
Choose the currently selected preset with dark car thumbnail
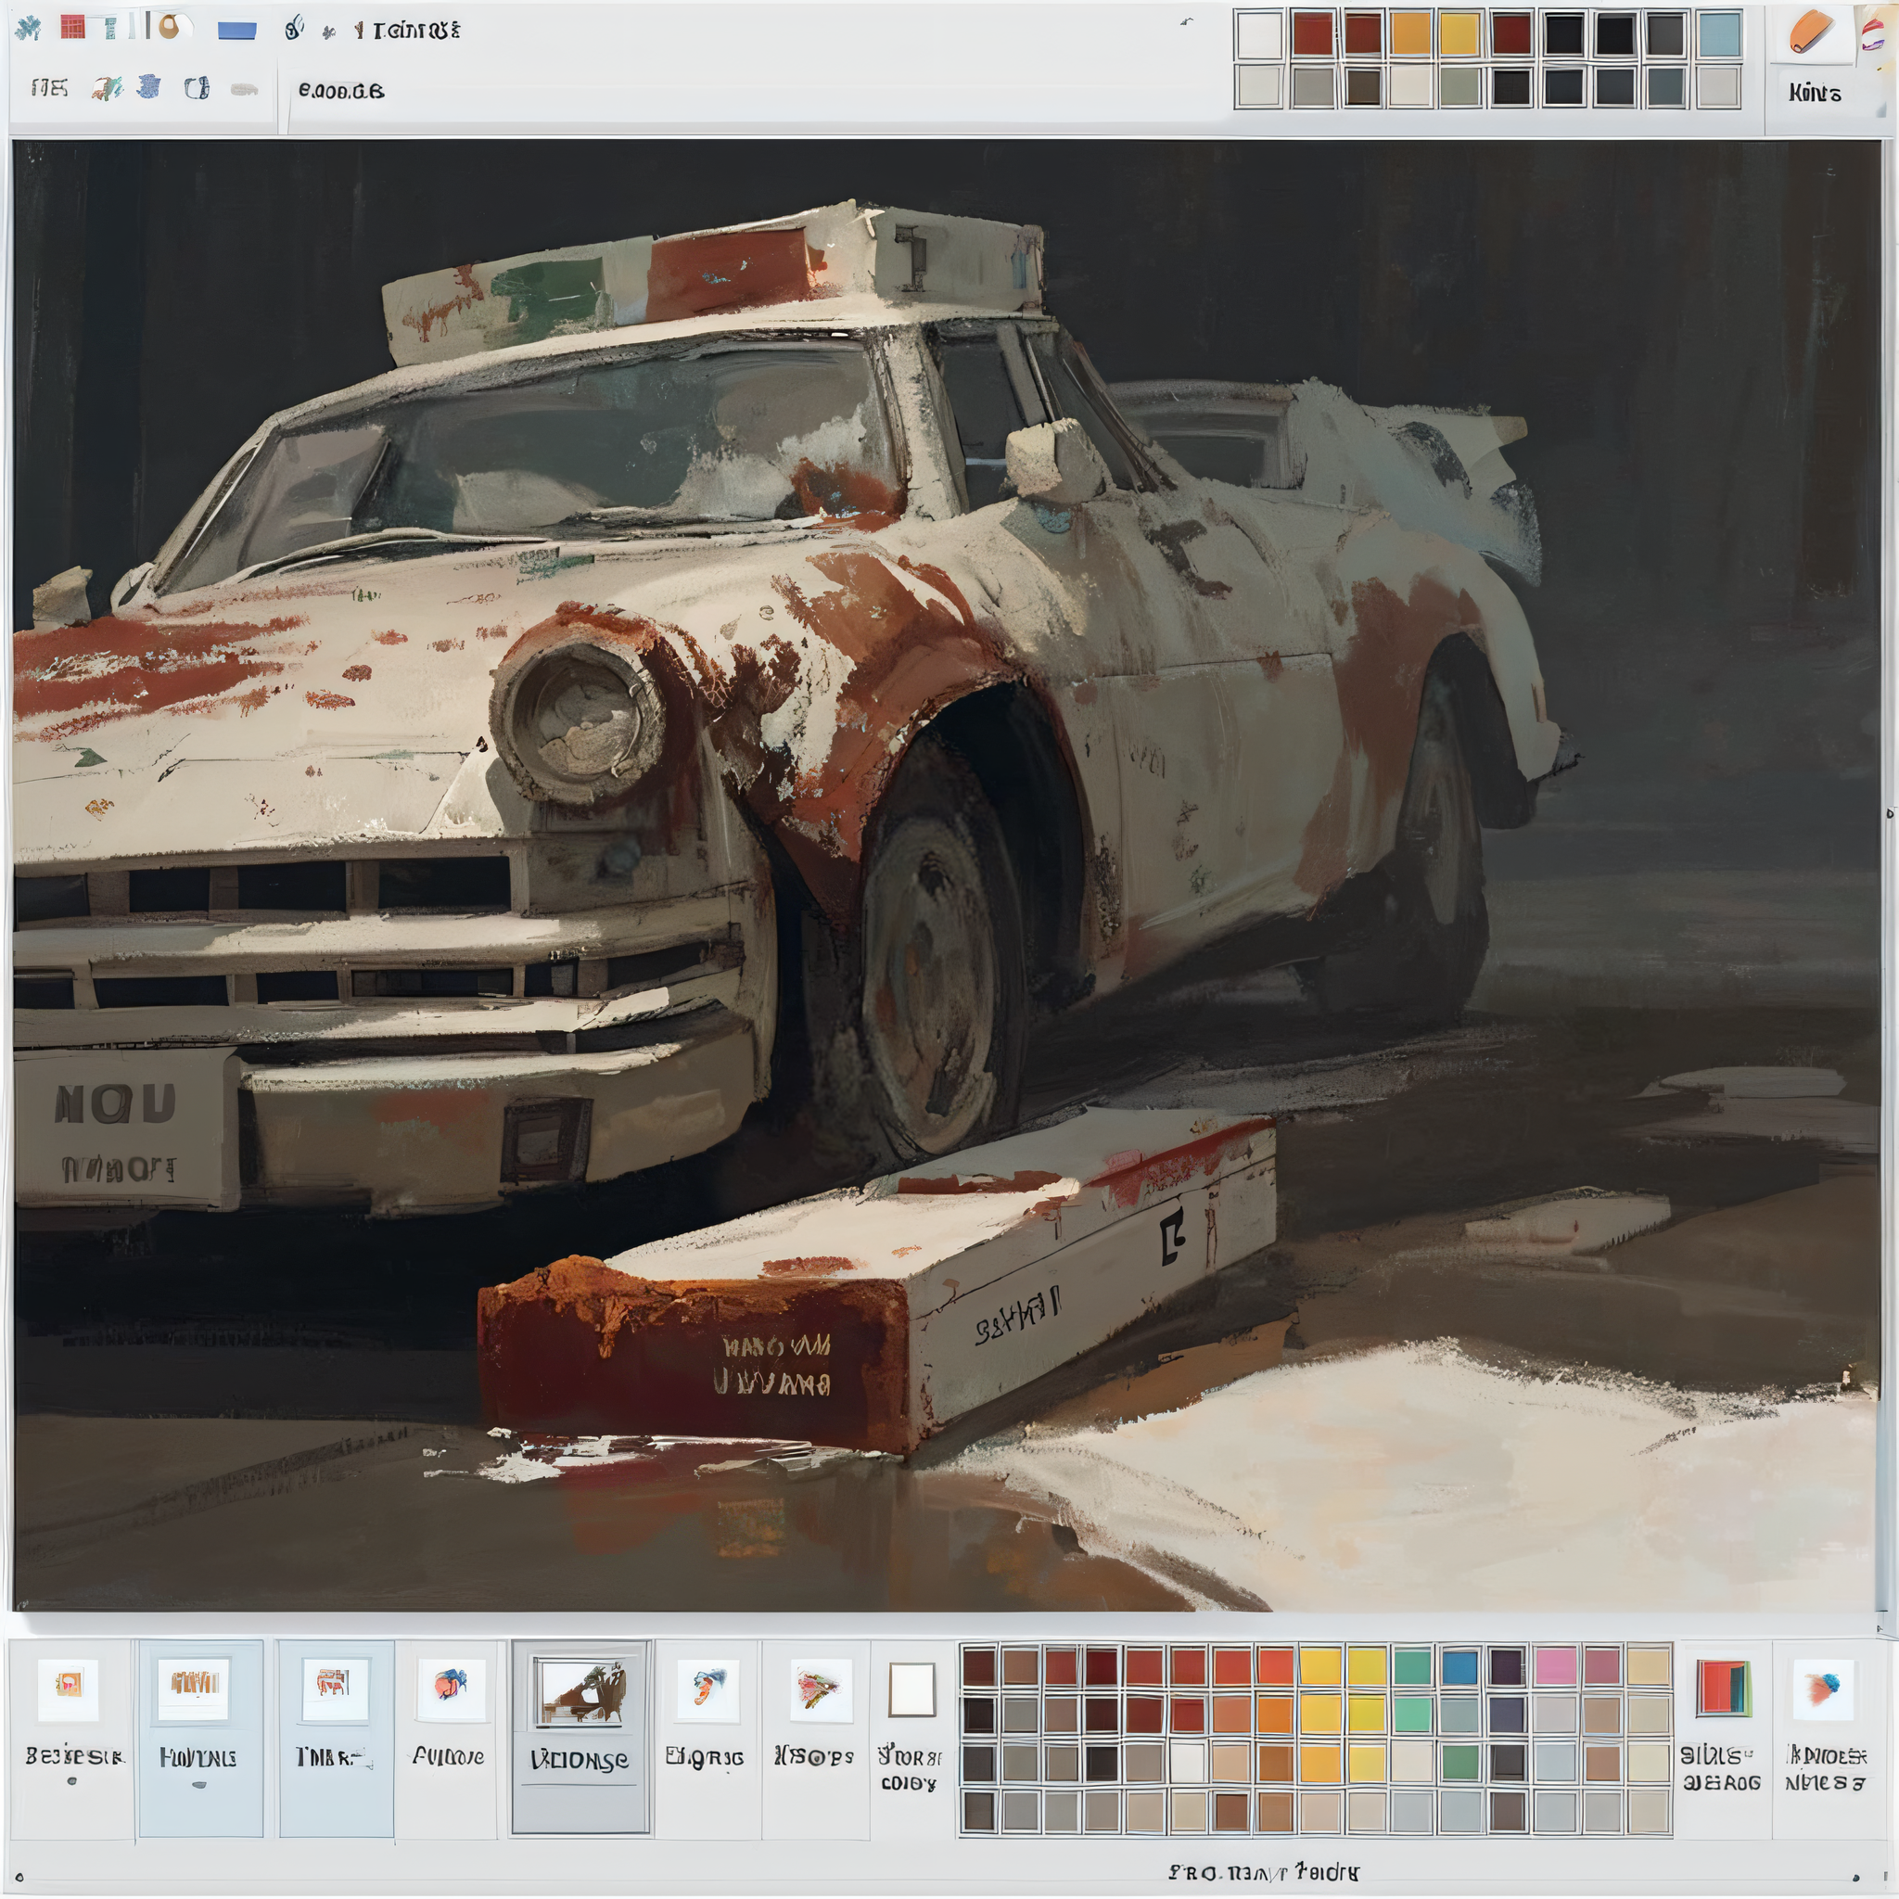coord(579,1690)
